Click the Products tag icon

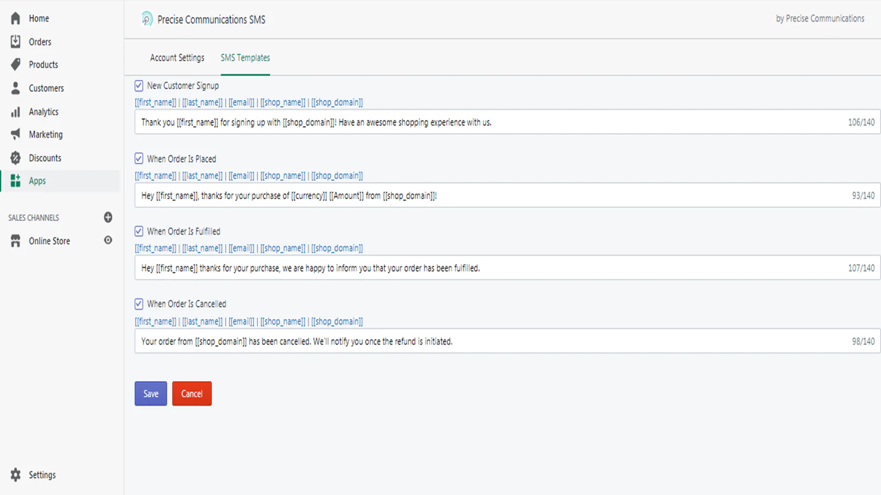15,64
